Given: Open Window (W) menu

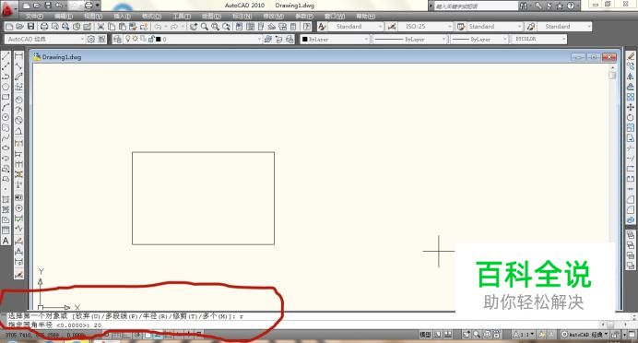Looking at the screenshot, I should [335, 17].
